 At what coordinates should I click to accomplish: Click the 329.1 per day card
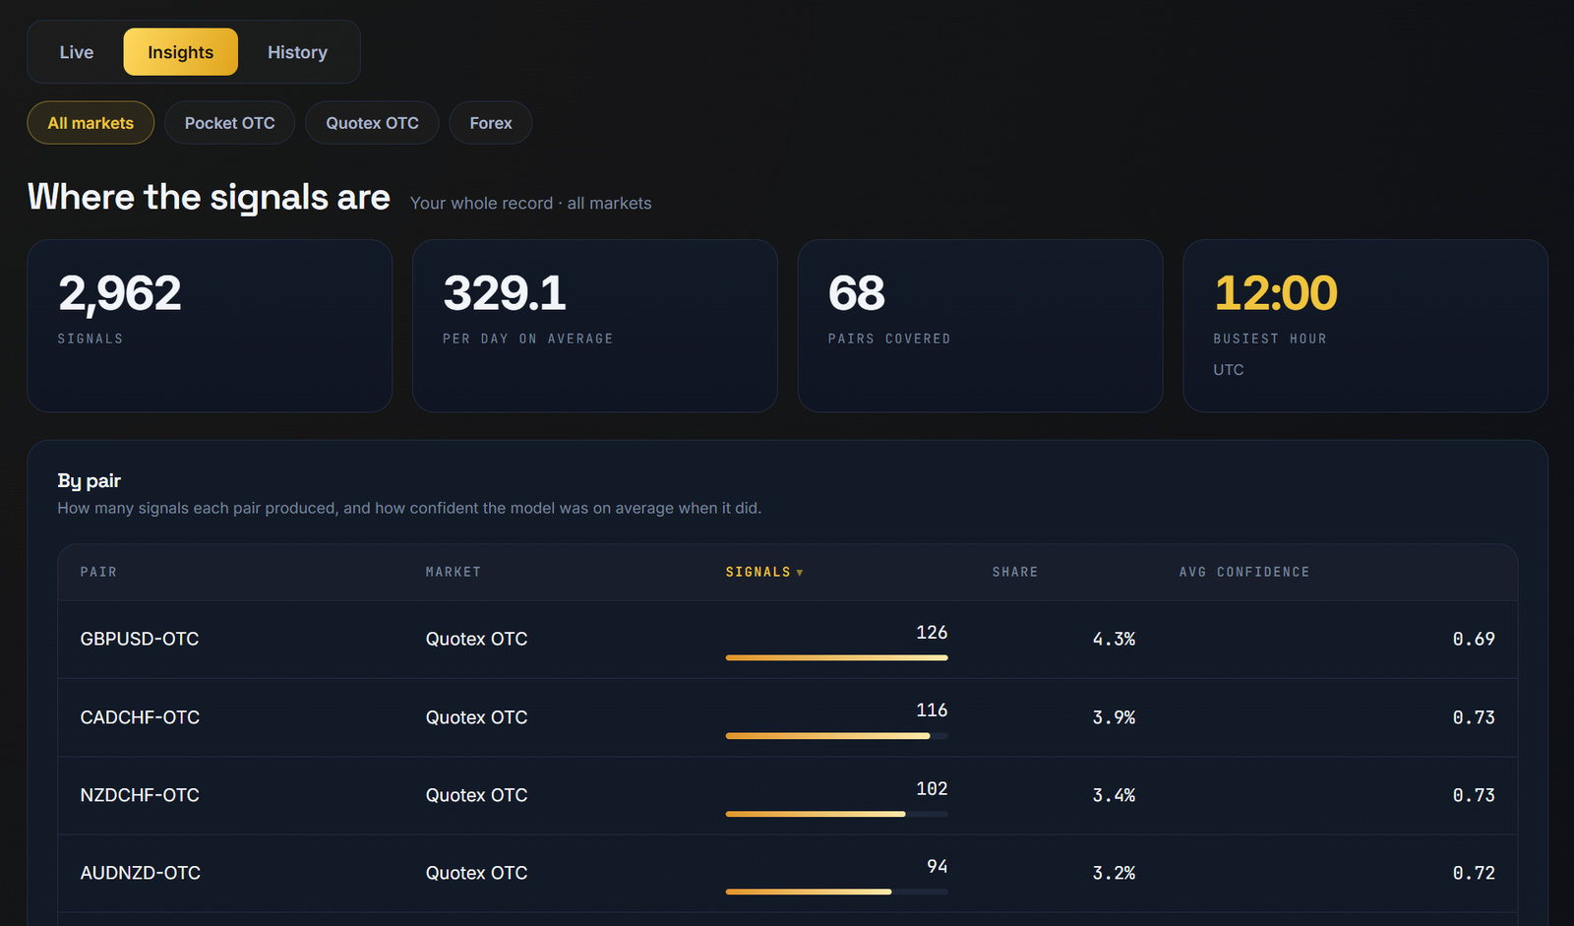(x=595, y=326)
